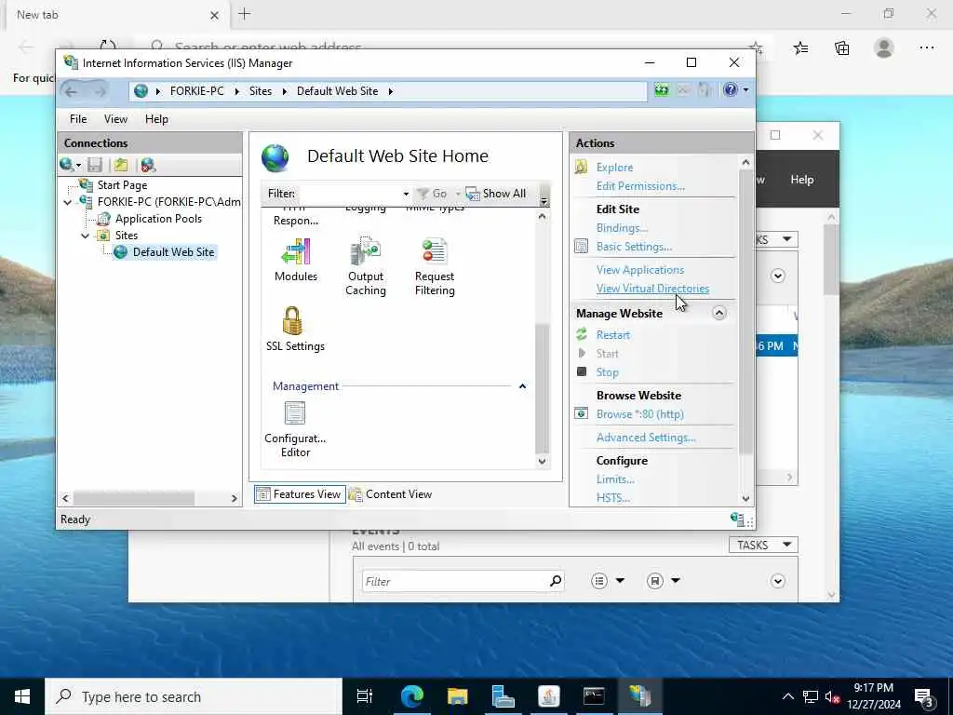Screen dimensions: 953x715
Task: Open Server Manager from the taskbar
Action: (x=503, y=696)
